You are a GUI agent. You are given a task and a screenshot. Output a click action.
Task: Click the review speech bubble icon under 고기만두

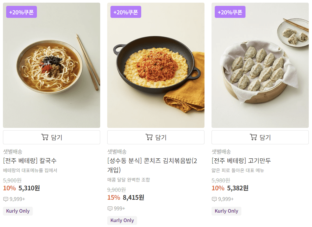214,199
